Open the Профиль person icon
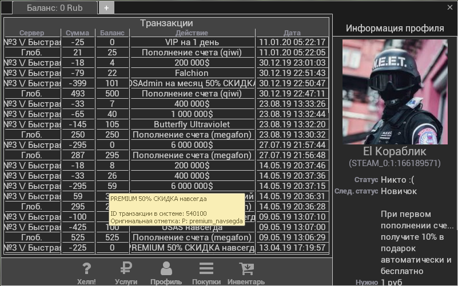 click(x=166, y=269)
